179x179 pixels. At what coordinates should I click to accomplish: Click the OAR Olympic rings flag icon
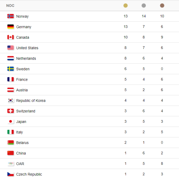(x=10, y=164)
